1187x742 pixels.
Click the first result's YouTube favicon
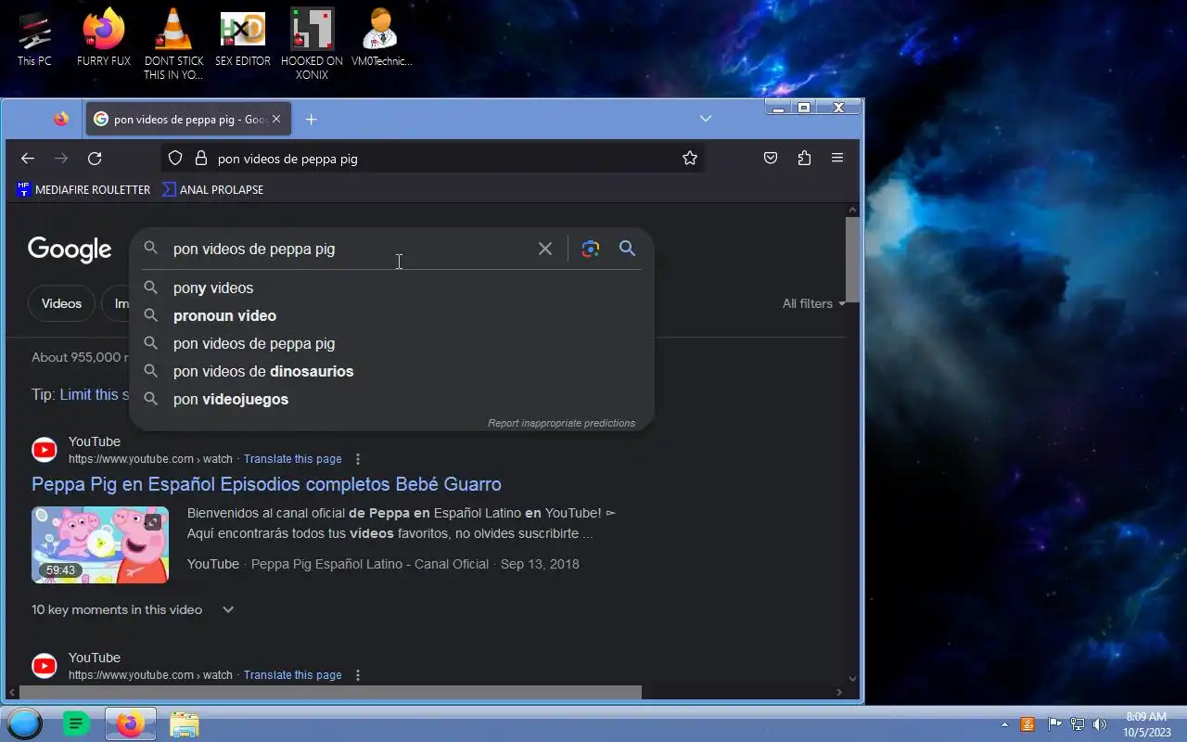[45, 451]
